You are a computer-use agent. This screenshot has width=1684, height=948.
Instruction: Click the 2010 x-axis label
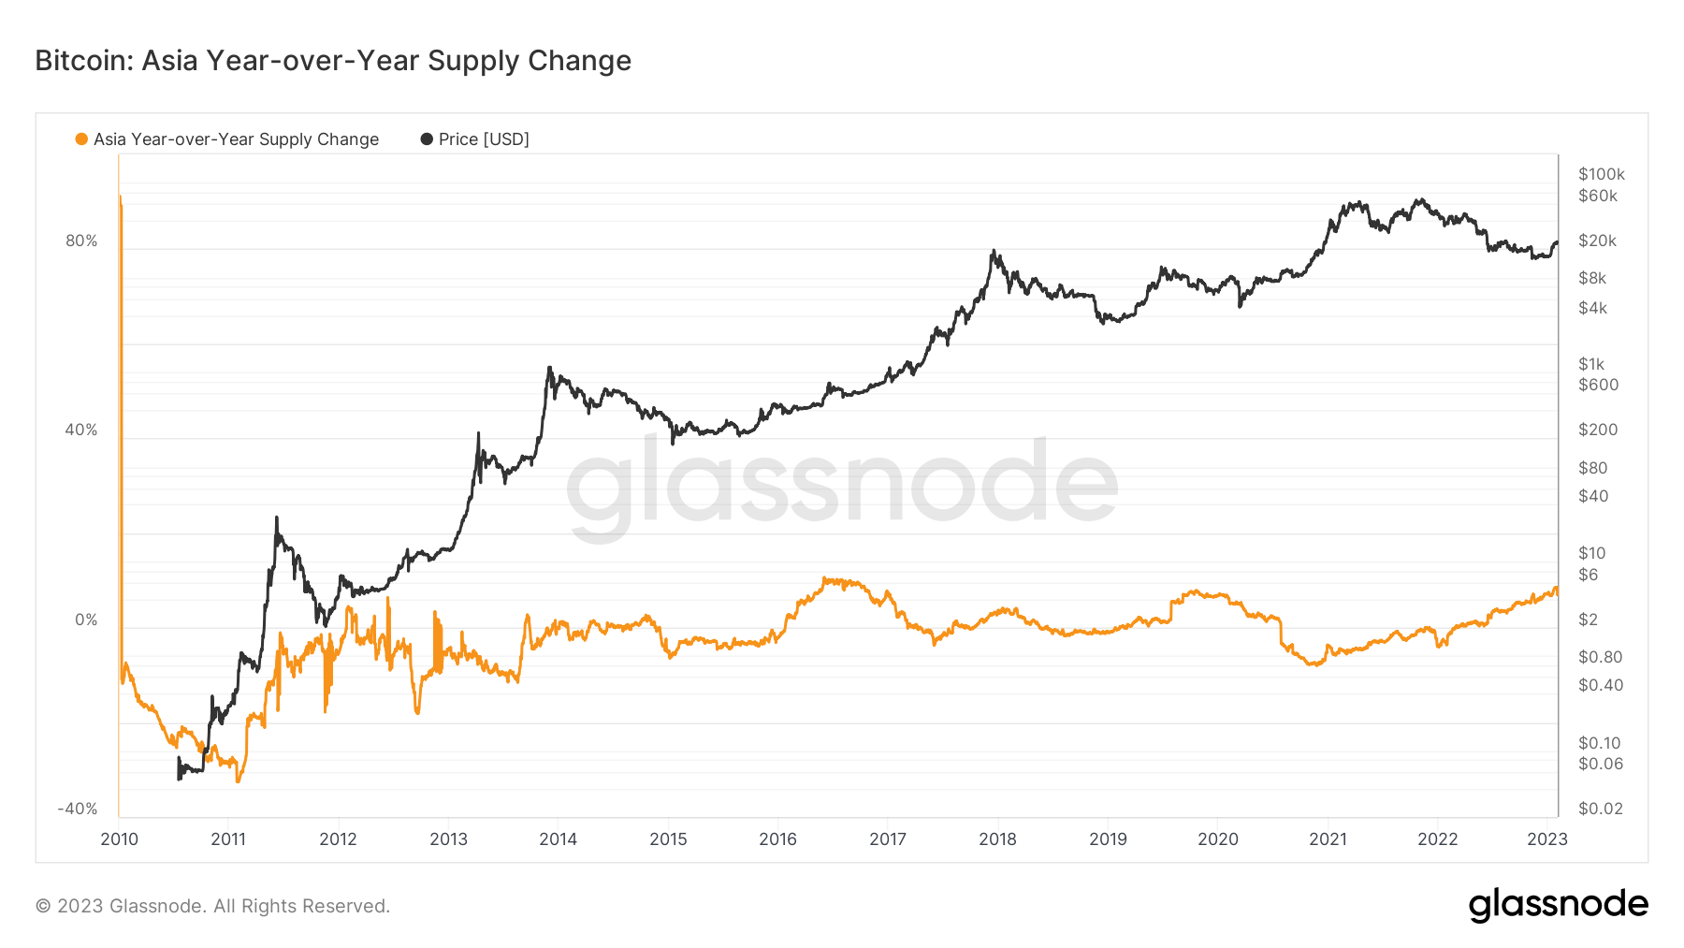(119, 839)
